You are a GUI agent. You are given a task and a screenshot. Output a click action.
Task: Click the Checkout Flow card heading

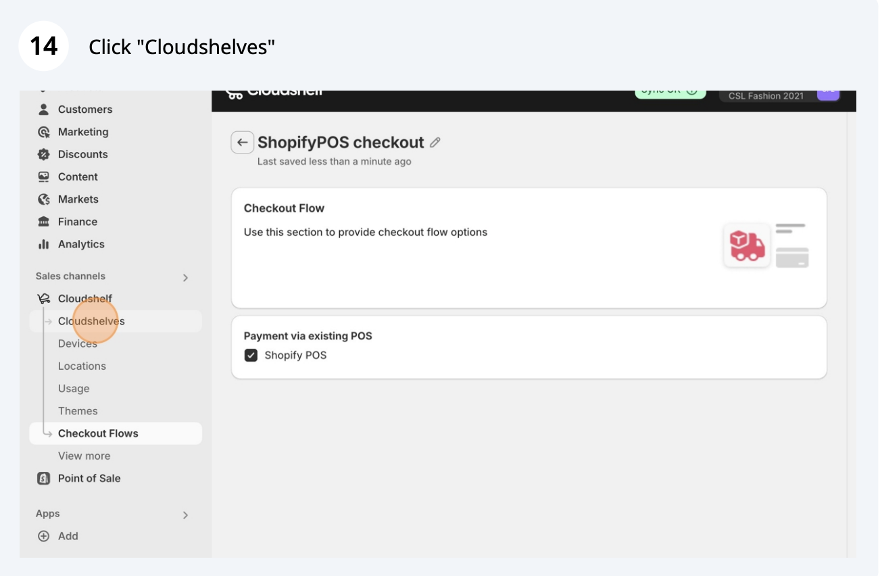pos(284,208)
